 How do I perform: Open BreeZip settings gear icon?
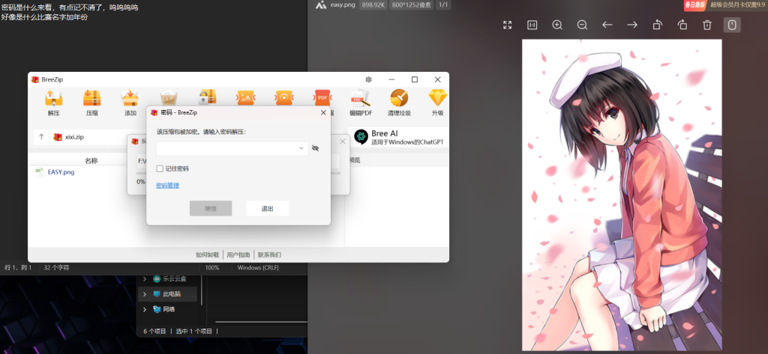coord(369,79)
